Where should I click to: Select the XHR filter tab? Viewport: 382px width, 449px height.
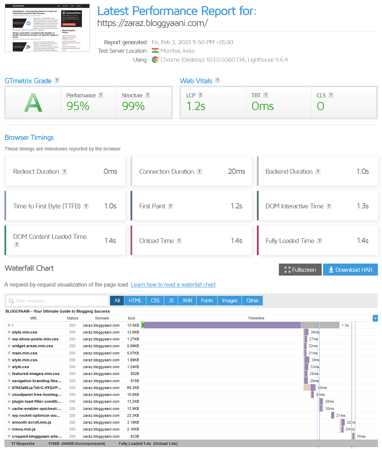click(187, 301)
